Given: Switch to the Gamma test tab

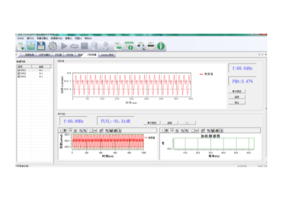Looking at the screenshot, I should coord(107,55).
